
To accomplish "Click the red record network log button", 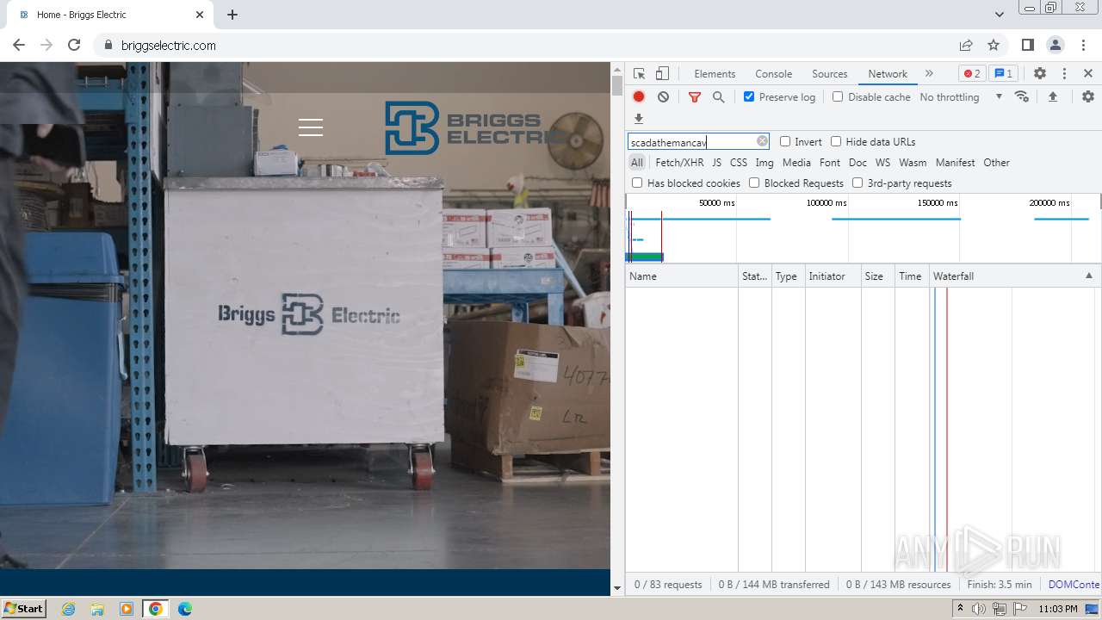I will (639, 97).
